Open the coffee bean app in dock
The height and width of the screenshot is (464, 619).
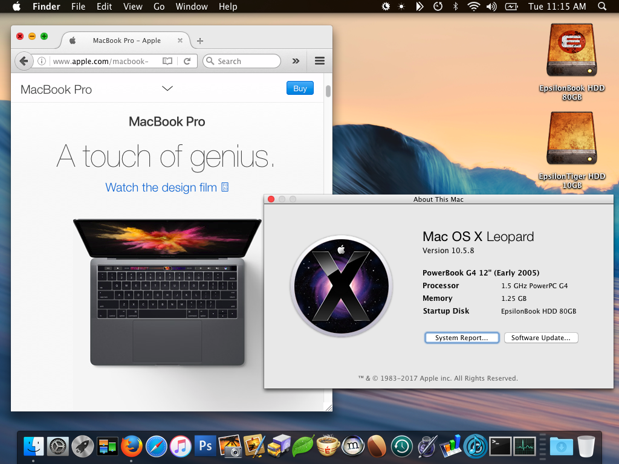377,446
